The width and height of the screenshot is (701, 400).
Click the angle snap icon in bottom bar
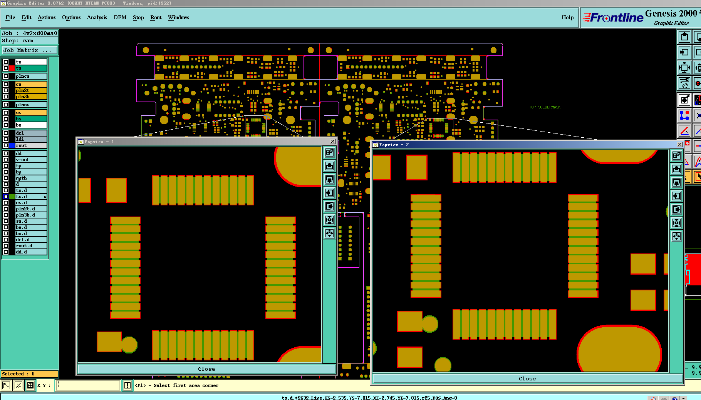[x=18, y=385]
